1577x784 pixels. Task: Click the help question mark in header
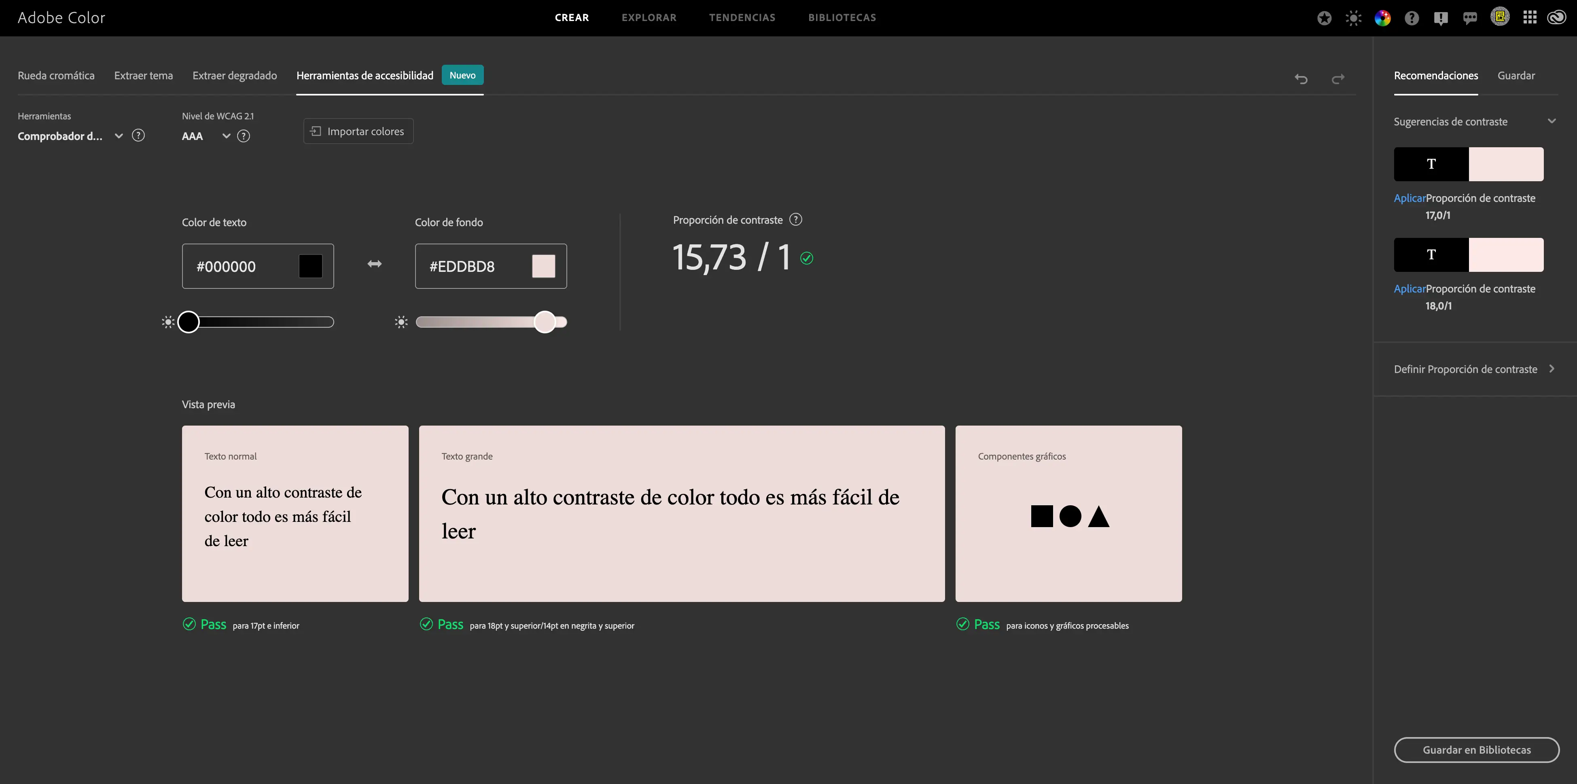coord(1412,18)
